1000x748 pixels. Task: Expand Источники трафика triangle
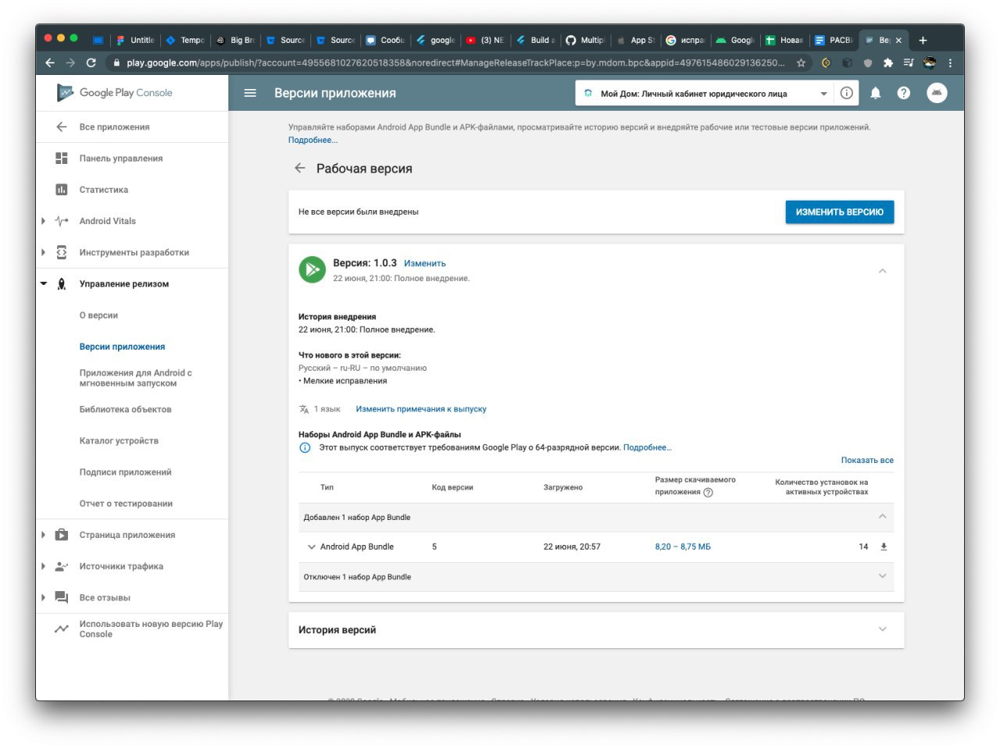[43, 566]
